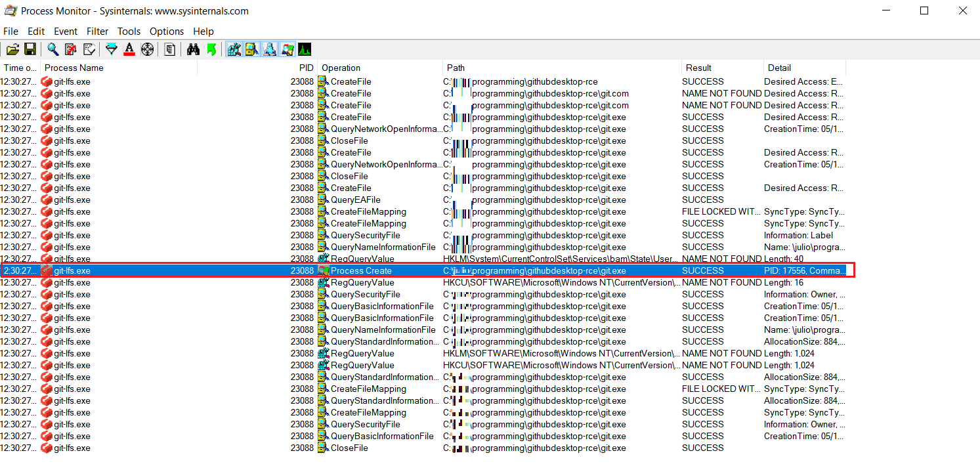Screen dimensions: 980x470
Task: Select the Include Process From Window target icon
Action: tap(147, 49)
